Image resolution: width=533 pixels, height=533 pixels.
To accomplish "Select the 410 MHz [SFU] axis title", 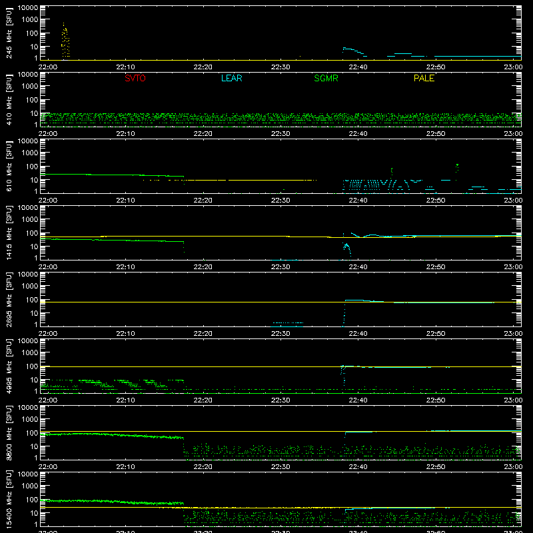I will (9, 99).
